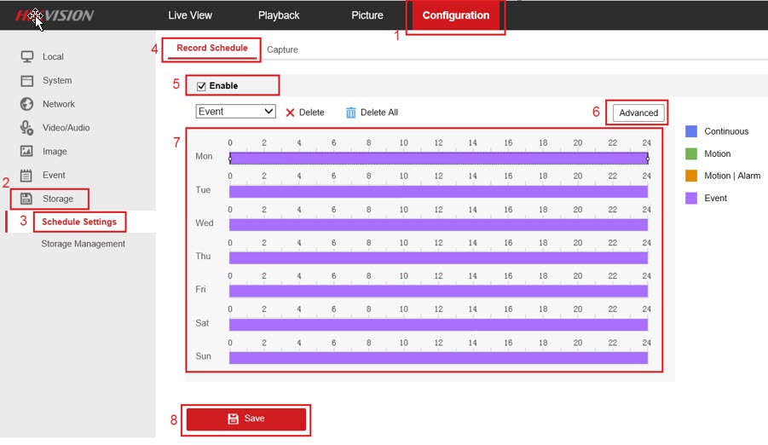The height and width of the screenshot is (445, 768).
Task: Switch to the Capture tab
Action: click(282, 49)
